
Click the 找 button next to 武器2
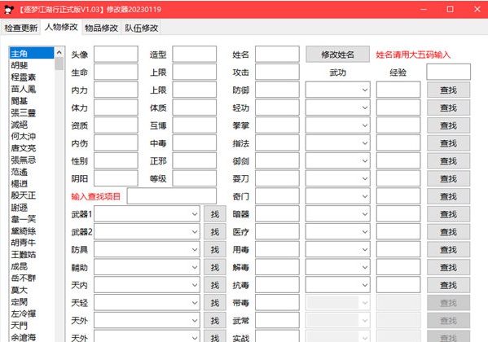pyautogui.click(x=215, y=232)
